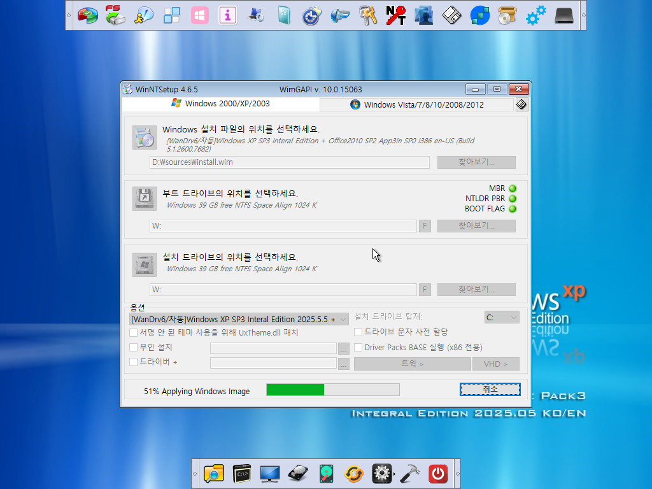Open the floppy disk icon in top dock
652x489 pixels.
pyautogui.click(x=451, y=15)
